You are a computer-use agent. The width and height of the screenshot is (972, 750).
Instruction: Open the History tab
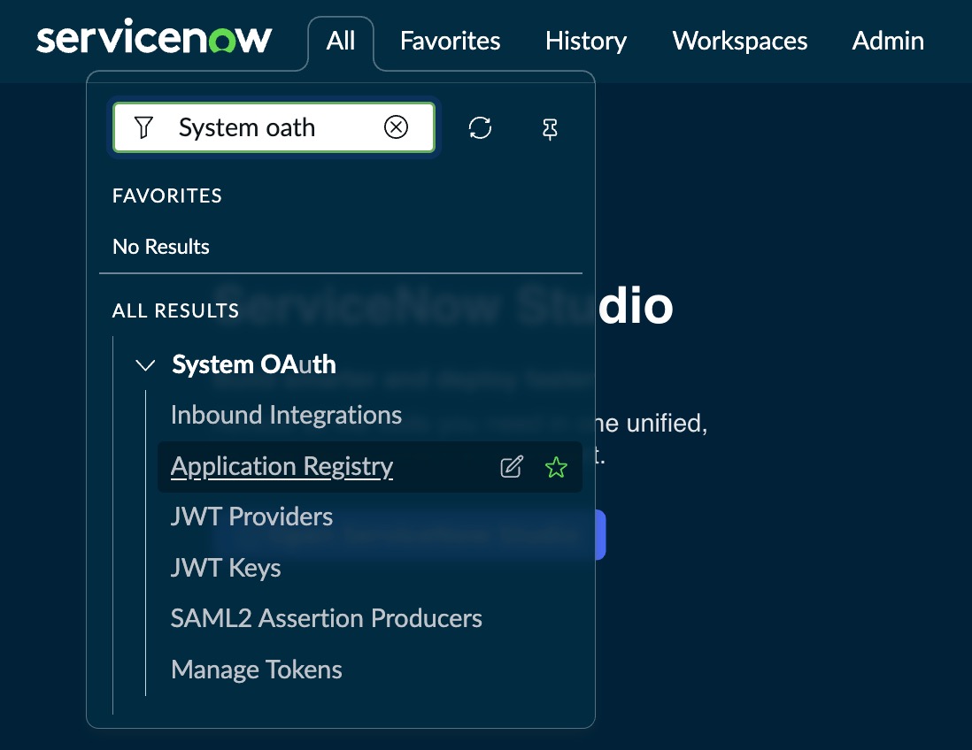[x=586, y=41]
